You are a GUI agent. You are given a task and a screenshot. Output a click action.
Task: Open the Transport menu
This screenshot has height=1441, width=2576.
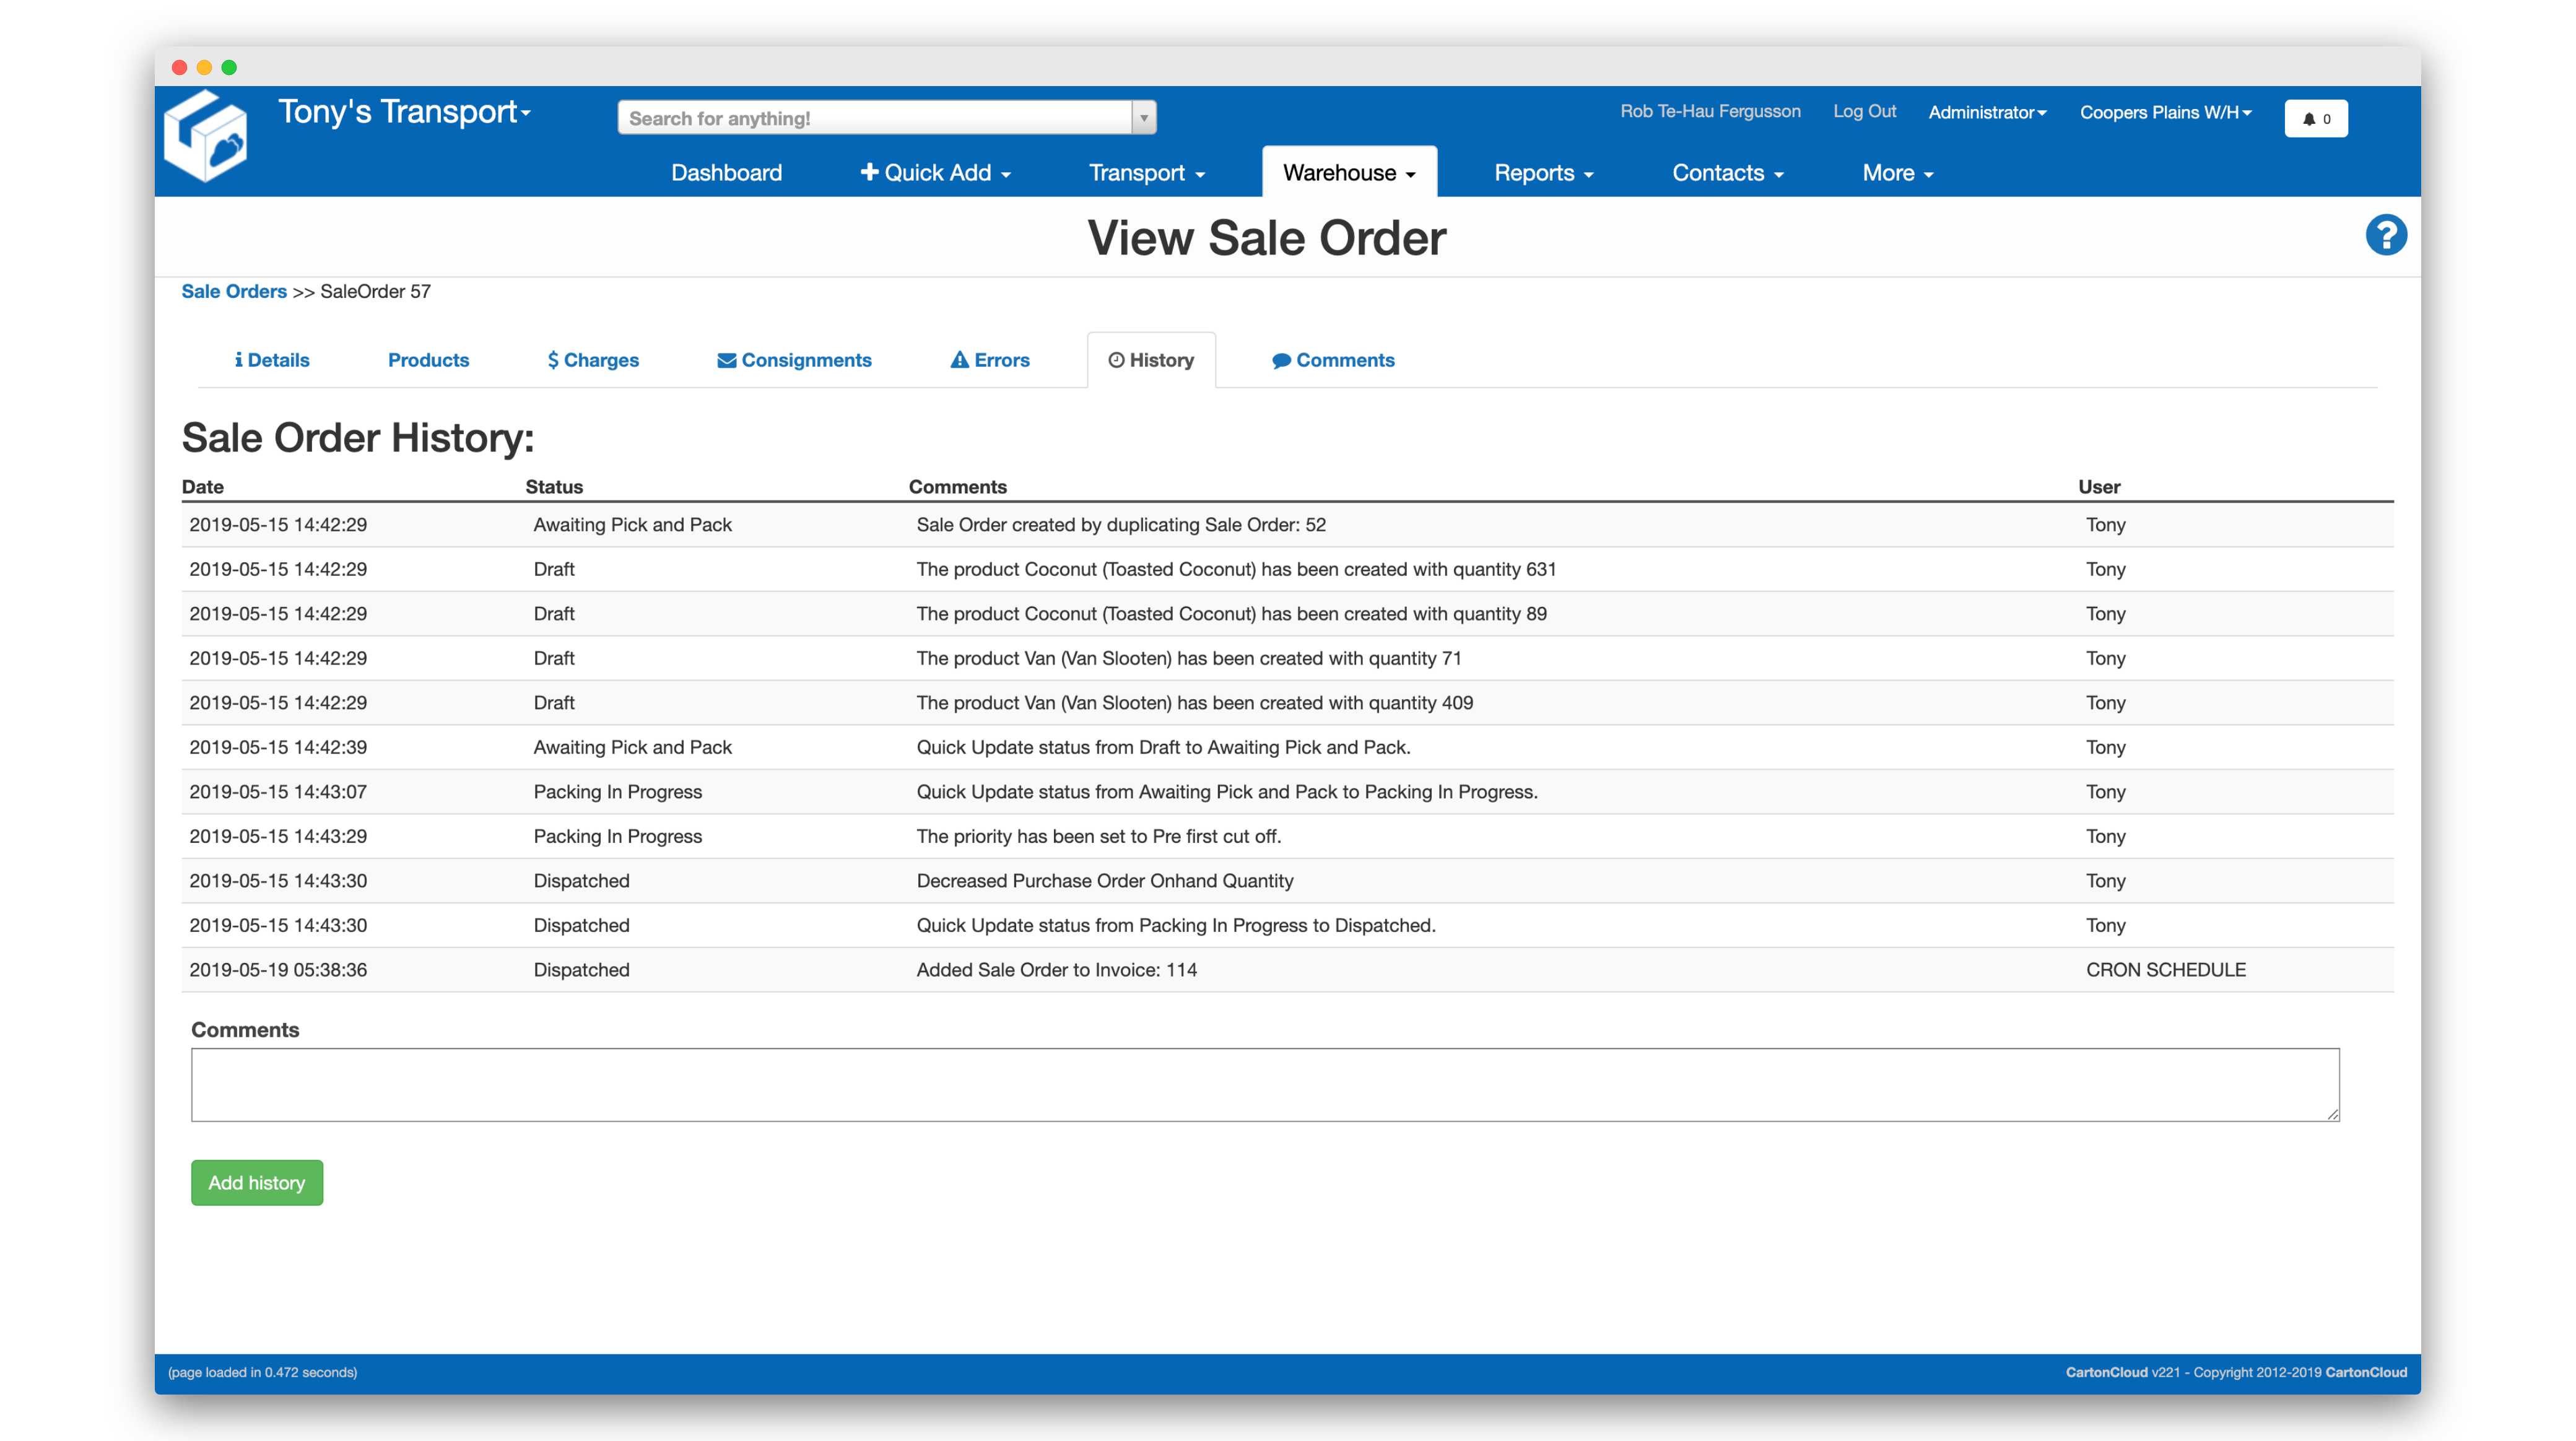point(1146,173)
